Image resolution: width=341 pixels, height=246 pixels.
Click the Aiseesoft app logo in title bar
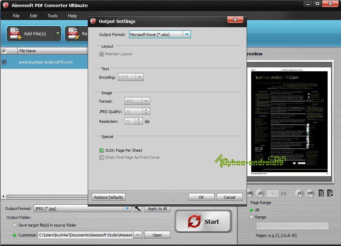[5, 5]
